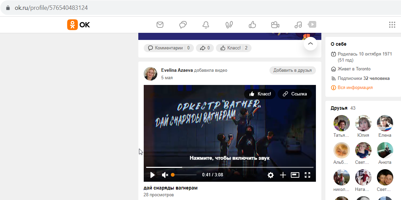The image size is (401, 200).
Task: Copy video link via Ссылка button
Action: [x=295, y=94]
